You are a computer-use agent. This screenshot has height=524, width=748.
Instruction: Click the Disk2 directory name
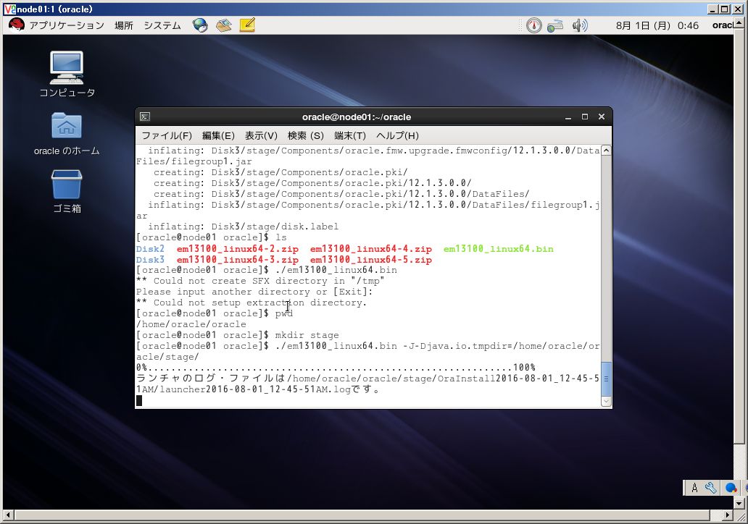150,249
